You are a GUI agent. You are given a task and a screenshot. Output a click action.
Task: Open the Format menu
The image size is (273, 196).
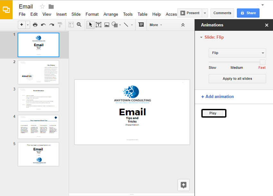92,14
